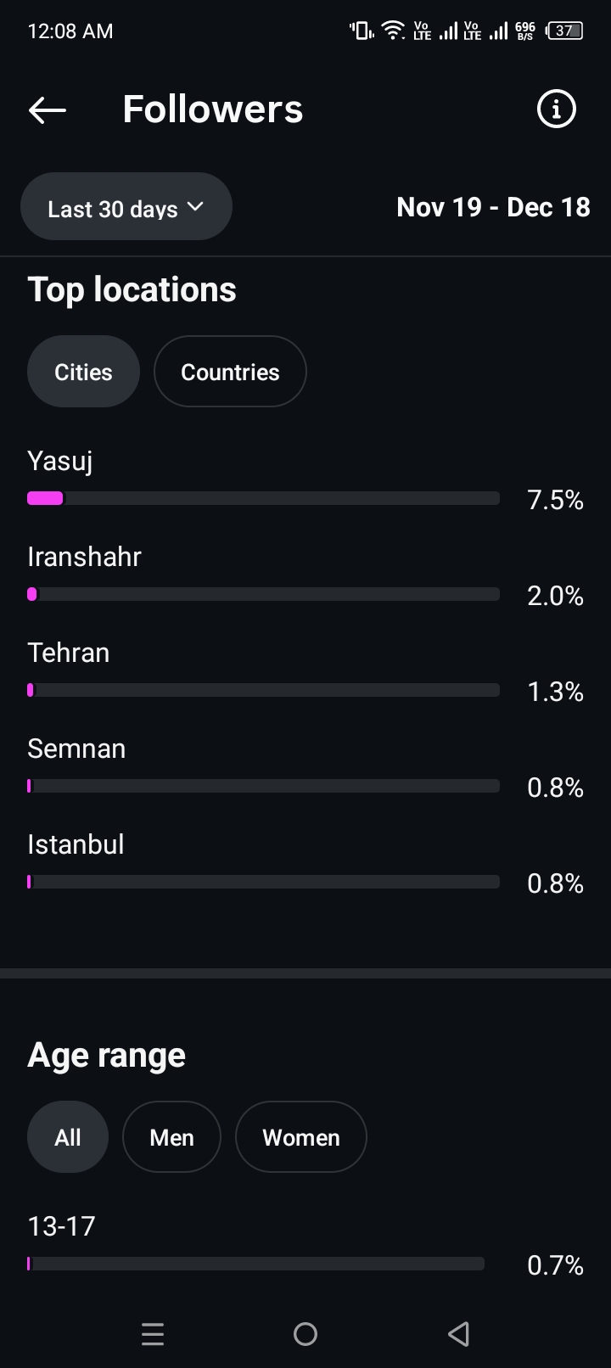Tap the vibrate mode status icon
The height and width of the screenshot is (1368, 611).
[361, 31]
